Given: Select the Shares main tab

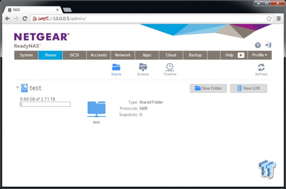Looking at the screenshot, I should [50, 55].
